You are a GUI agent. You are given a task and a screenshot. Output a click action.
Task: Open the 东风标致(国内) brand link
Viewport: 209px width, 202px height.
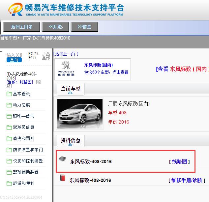point(99,65)
